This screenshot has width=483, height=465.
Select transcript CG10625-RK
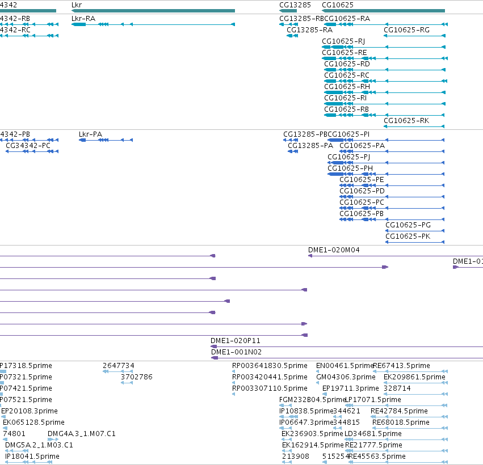point(414,126)
